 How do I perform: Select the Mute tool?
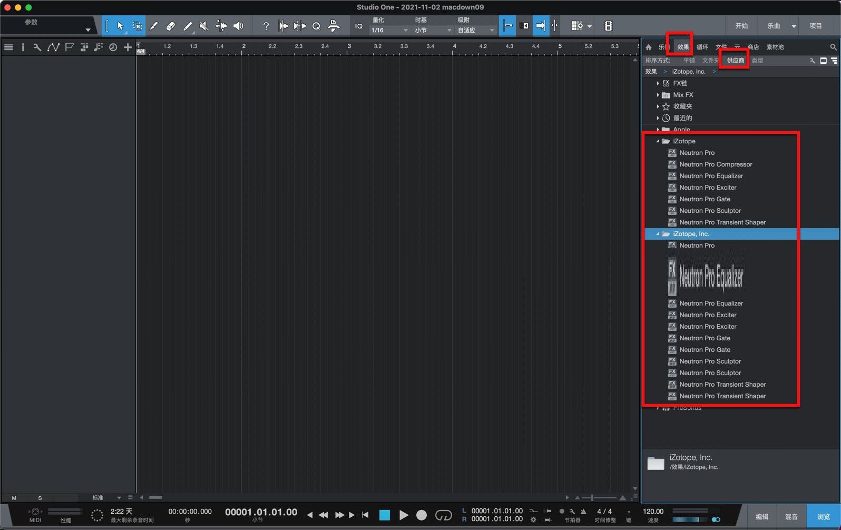click(x=204, y=26)
